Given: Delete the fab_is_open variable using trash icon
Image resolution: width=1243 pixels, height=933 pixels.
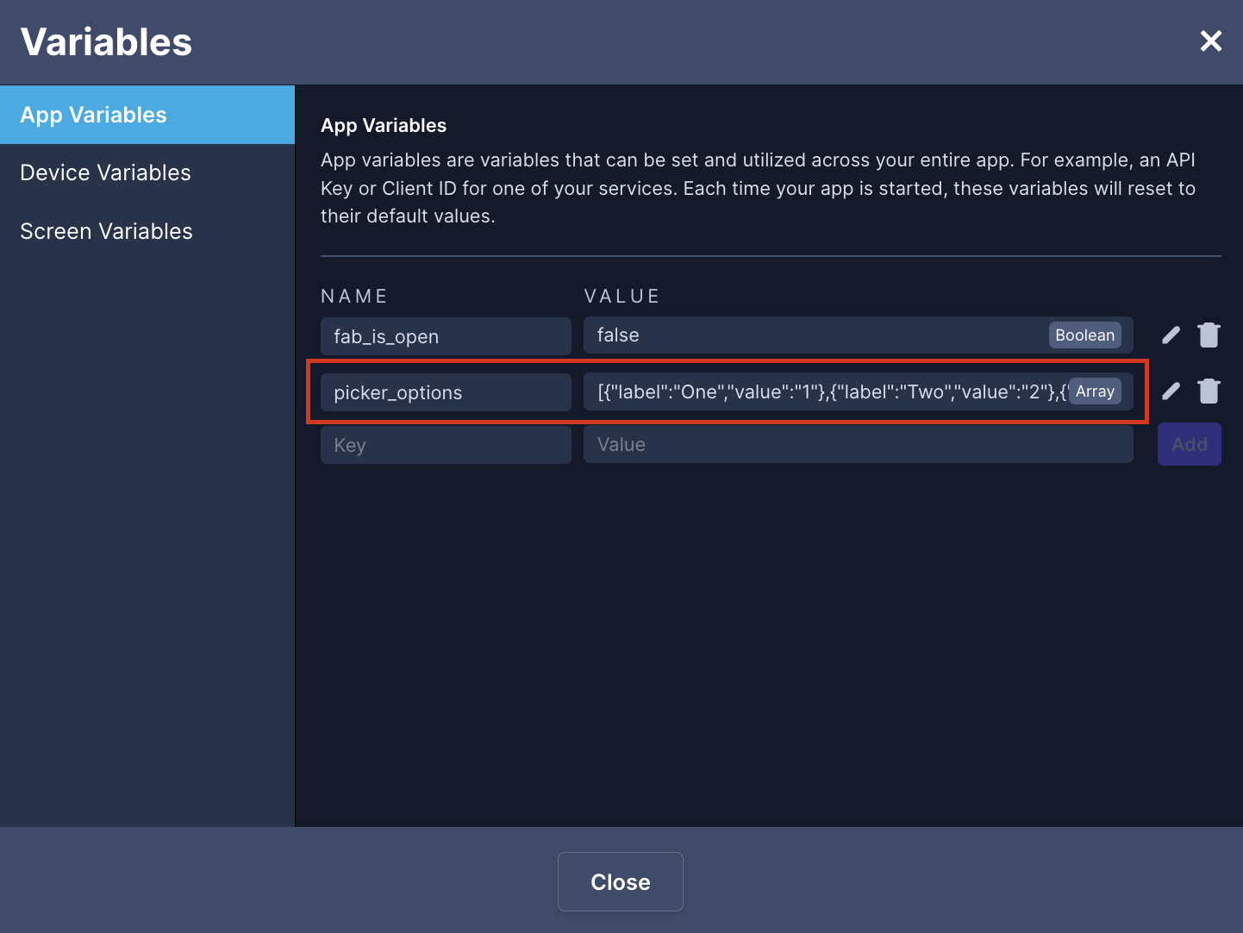Looking at the screenshot, I should pos(1209,335).
